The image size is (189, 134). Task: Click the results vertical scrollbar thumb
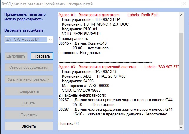click(x=181, y=79)
